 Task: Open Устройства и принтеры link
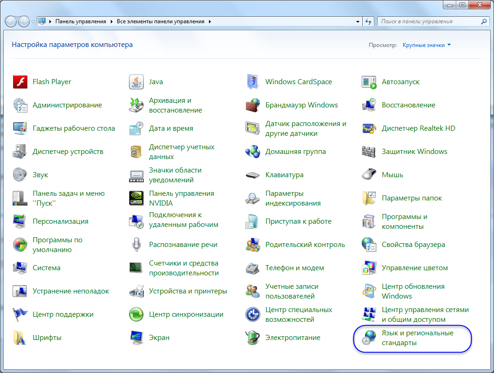[x=188, y=291]
